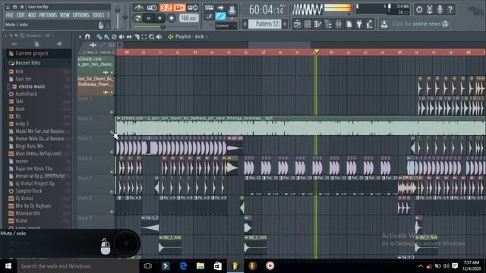Disable the blue link toggle
The image size is (486, 273).
[x=220, y=16]
